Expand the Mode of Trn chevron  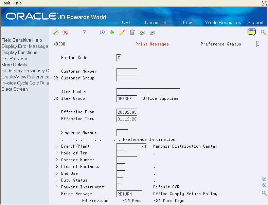[57, 153]
